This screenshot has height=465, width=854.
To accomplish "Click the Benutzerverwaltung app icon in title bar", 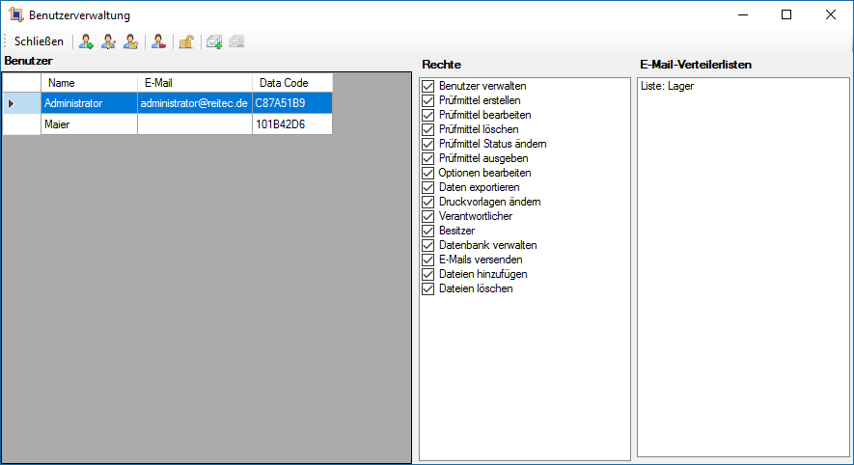I will click(x=15, y=15).
